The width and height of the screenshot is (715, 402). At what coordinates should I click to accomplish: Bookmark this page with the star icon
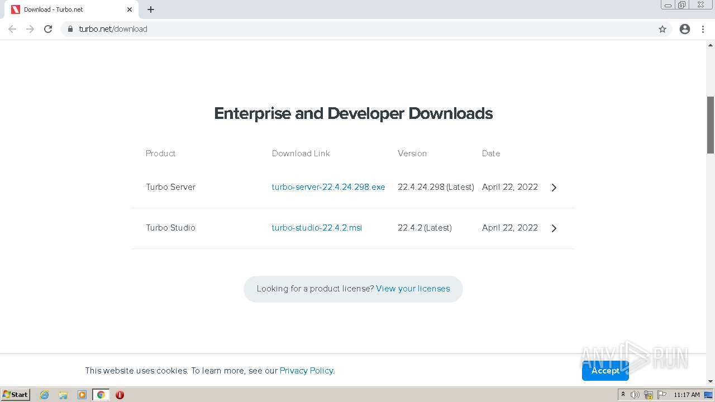pyautogui.click(x=662, y=29)
